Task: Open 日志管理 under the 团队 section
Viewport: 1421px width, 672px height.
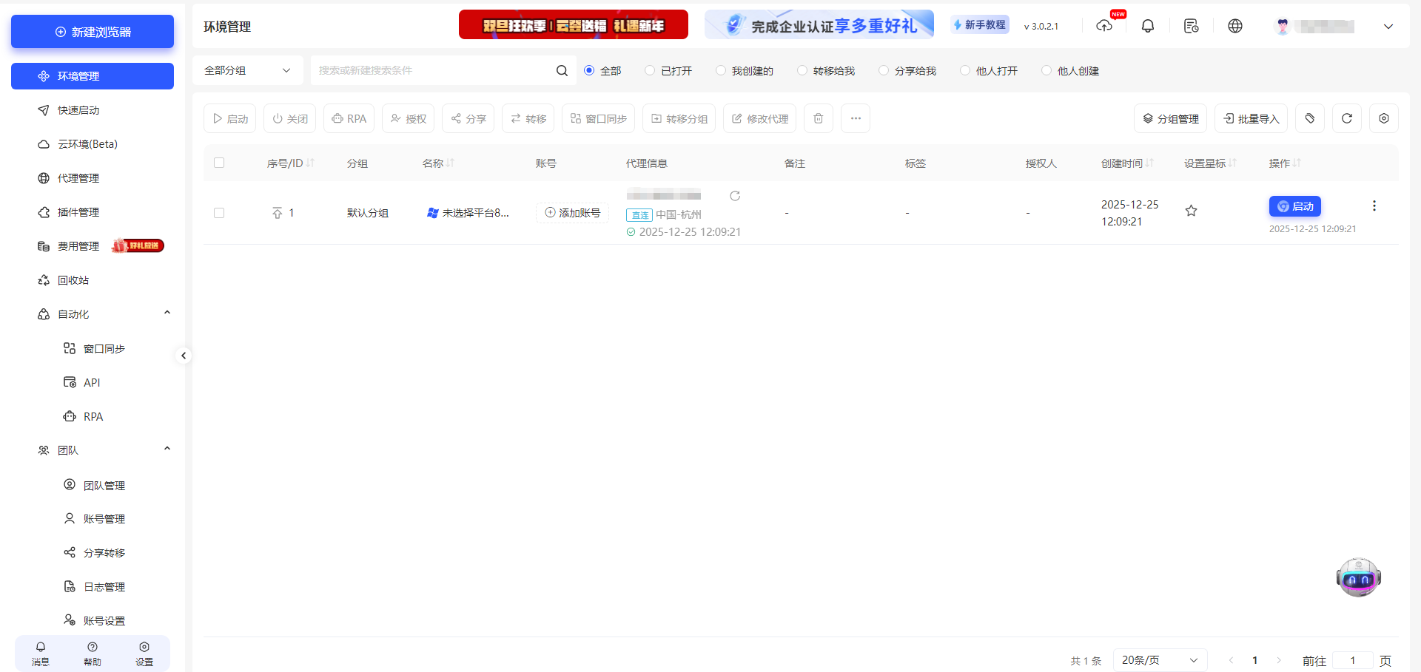Action: (105, 586)
